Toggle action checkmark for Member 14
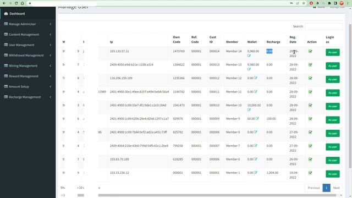This screenshot has height=198, width=352. pos(310,51)
